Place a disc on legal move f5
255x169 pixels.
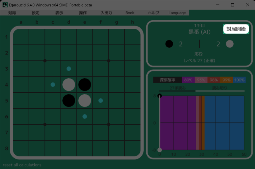101,101
